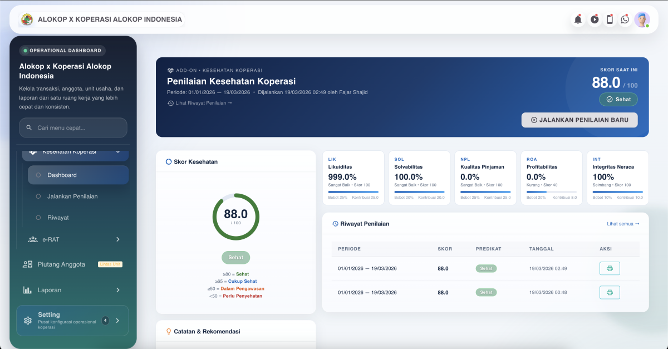This screenshot has height=349, width=668.
Task: Open Laporan via its bar-chart icon
Action: point(26,290)
